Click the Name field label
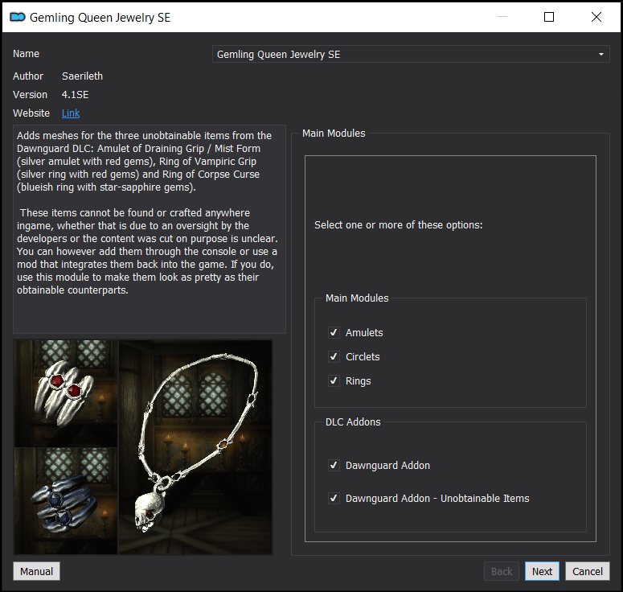 tap(26, 54)
